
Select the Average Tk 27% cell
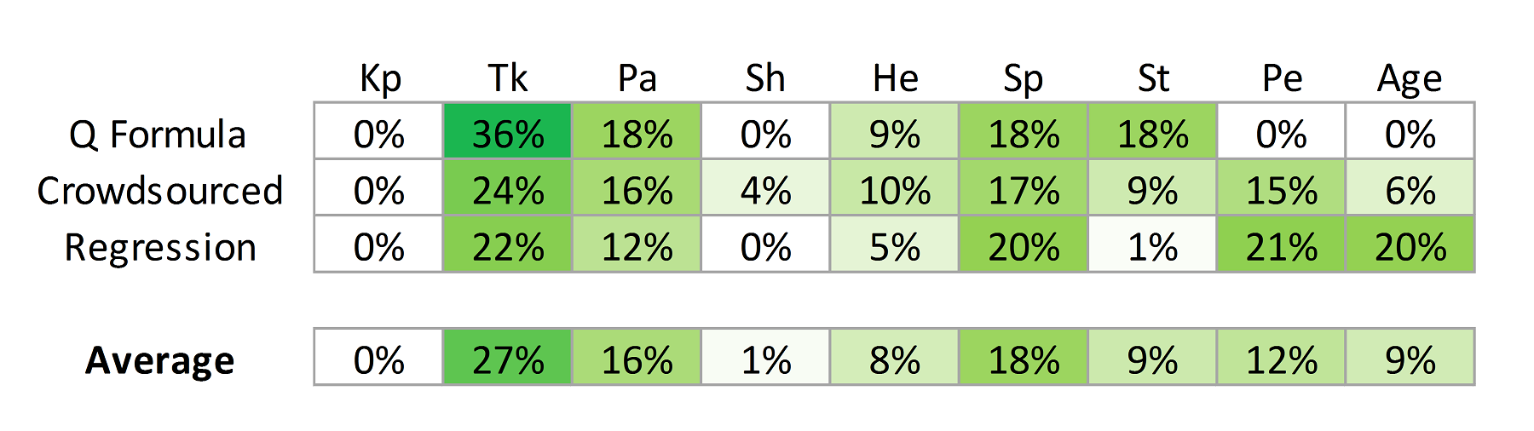[x=507, y=358]
